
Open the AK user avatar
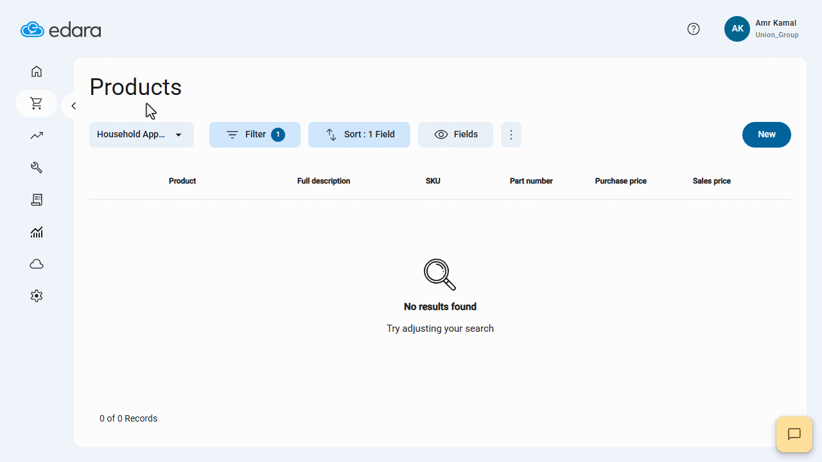[737, 29]
